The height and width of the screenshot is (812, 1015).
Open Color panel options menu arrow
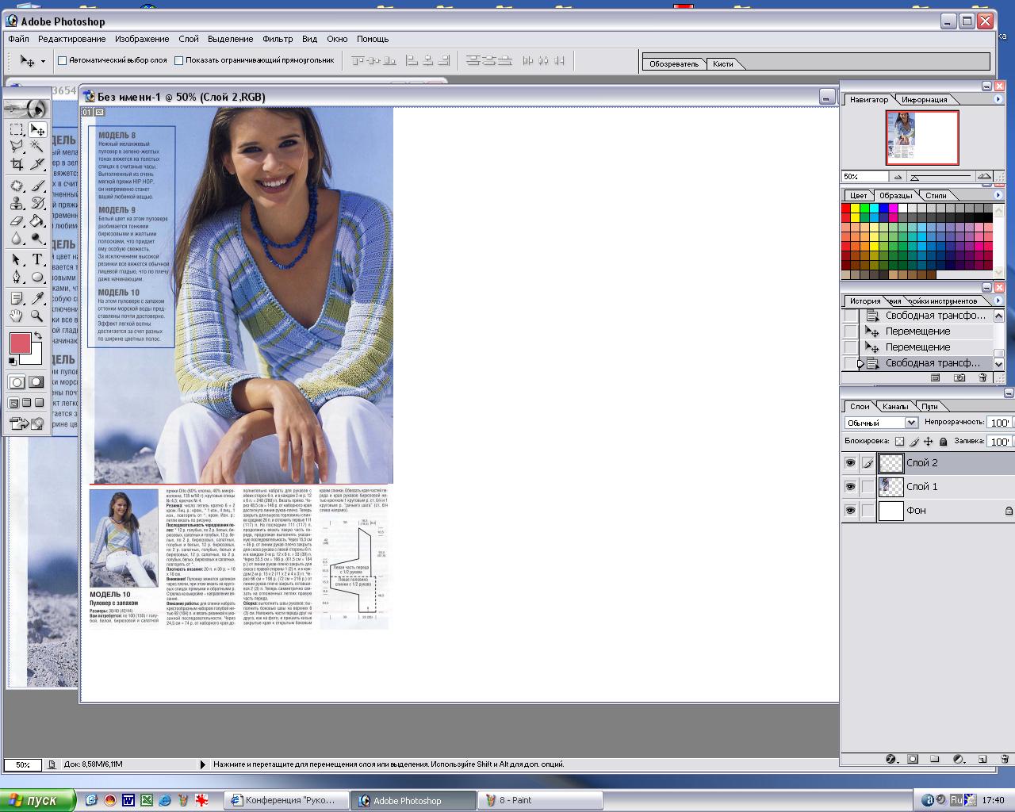[x=998, y=195]
